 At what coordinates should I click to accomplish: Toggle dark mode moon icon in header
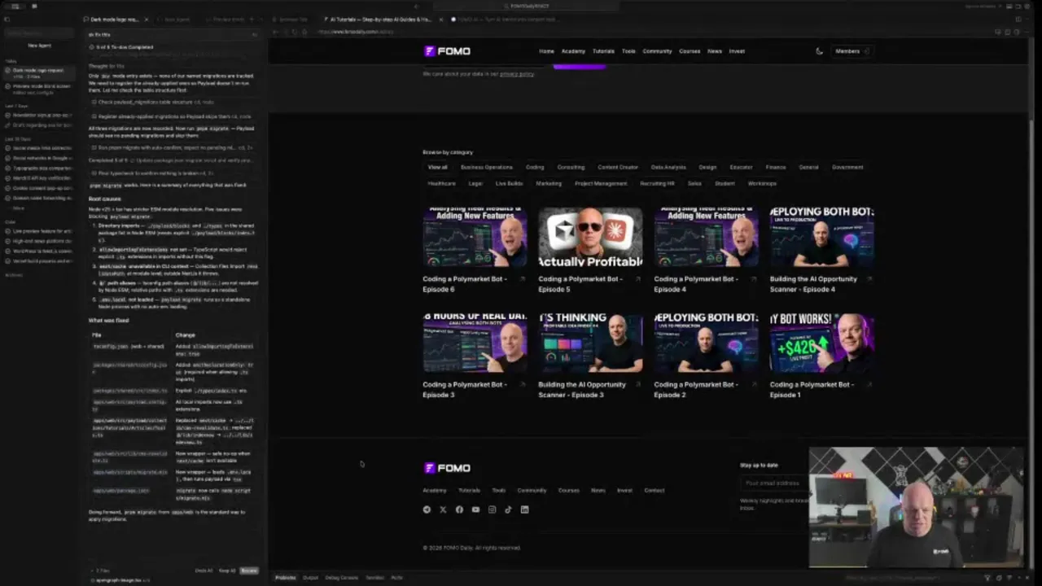(819, 51)
